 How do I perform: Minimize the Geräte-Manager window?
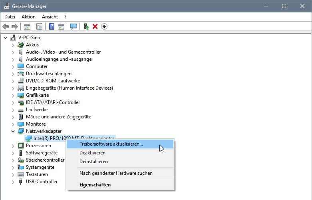[x=266, y=6]
